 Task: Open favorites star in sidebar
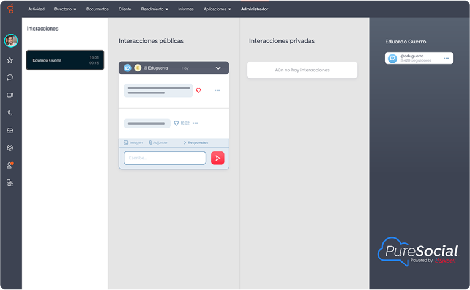pyautogui.click(x=10, y=60)
